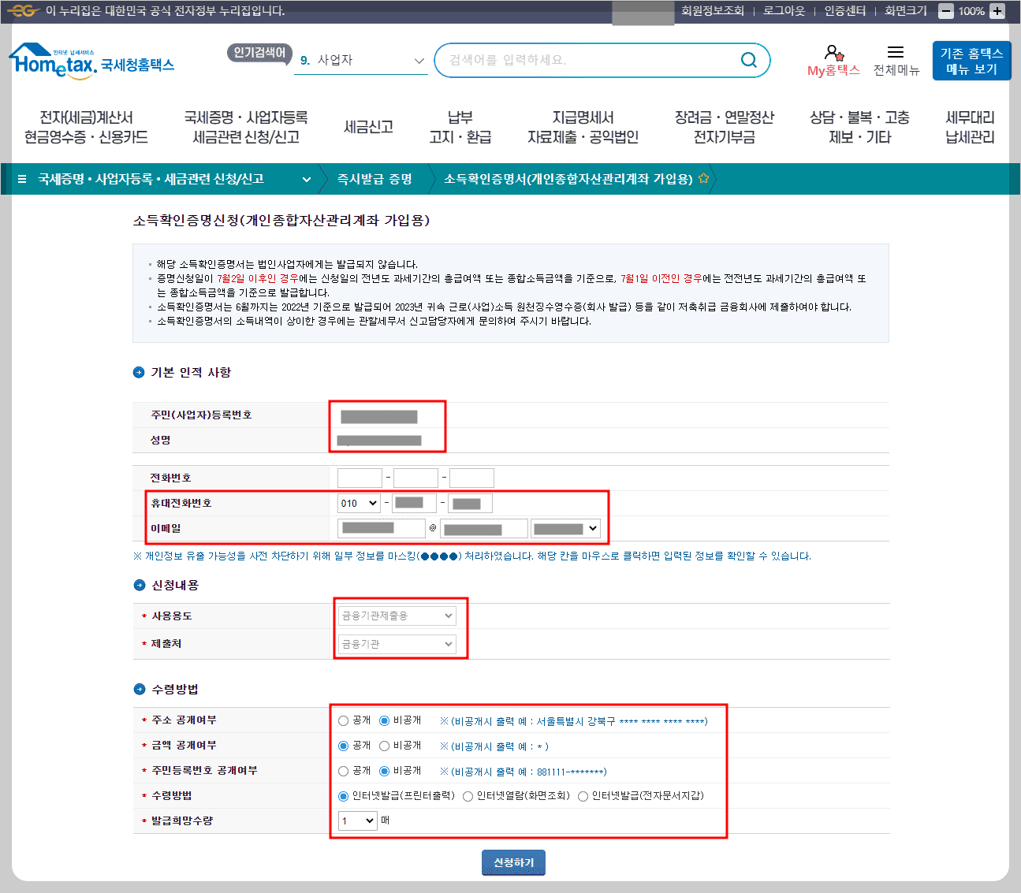The height and width of the screenshot is (893, 1021).
Task: Click the e-government emblem at top left
Action: pyautogui.click(x=20, y=11)
